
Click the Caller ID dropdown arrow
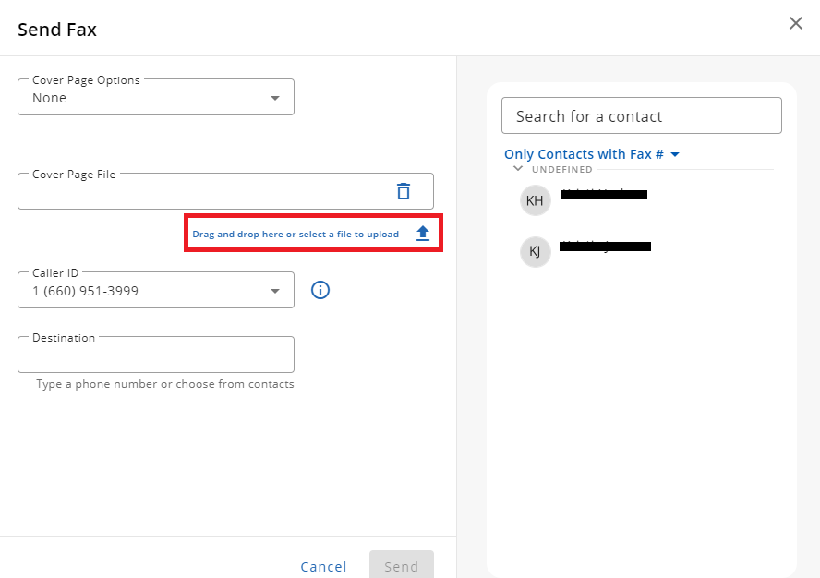coord(274,291)
